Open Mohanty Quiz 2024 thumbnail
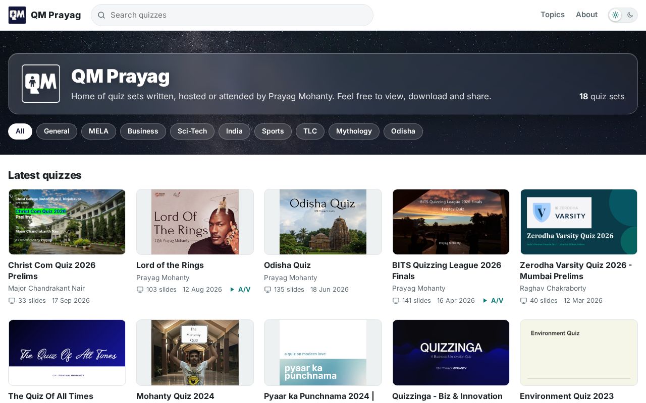646x403 pixels. (x=195, y=353)
